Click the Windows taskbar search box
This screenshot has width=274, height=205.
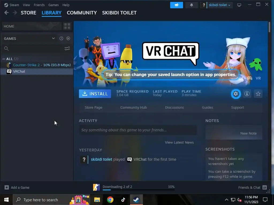51,200
